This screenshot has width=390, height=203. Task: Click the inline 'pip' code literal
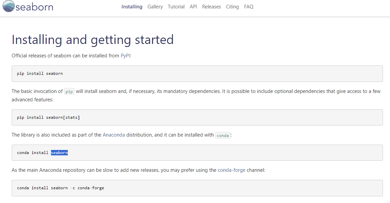(x=69, y=92)
